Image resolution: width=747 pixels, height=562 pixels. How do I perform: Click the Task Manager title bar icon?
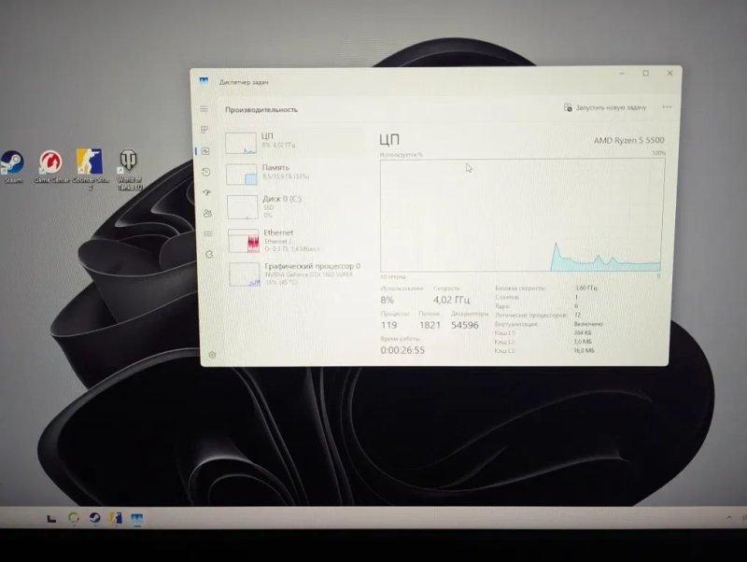click(x=204, y=80)
